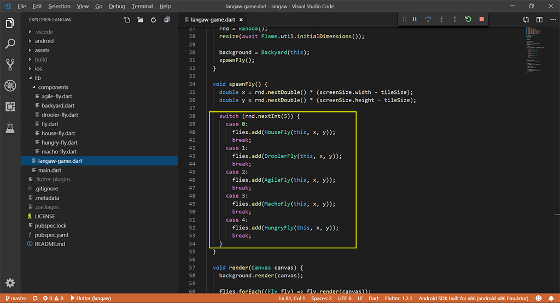Collapse all folders in explorer

166,20
